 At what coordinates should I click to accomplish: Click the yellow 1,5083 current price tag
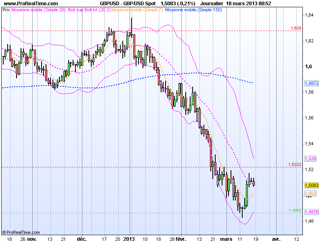pyautogui.click(x=312, y=185)
